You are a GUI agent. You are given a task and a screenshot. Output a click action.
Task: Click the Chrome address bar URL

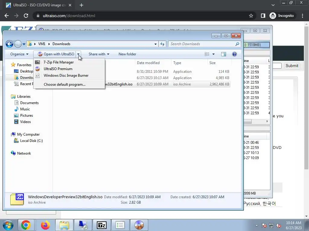coord(69,16)
